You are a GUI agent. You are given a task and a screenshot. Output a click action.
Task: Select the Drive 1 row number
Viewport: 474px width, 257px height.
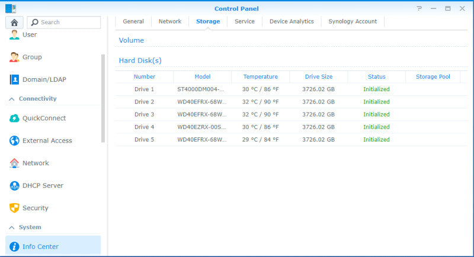click(x=144, y=89)
